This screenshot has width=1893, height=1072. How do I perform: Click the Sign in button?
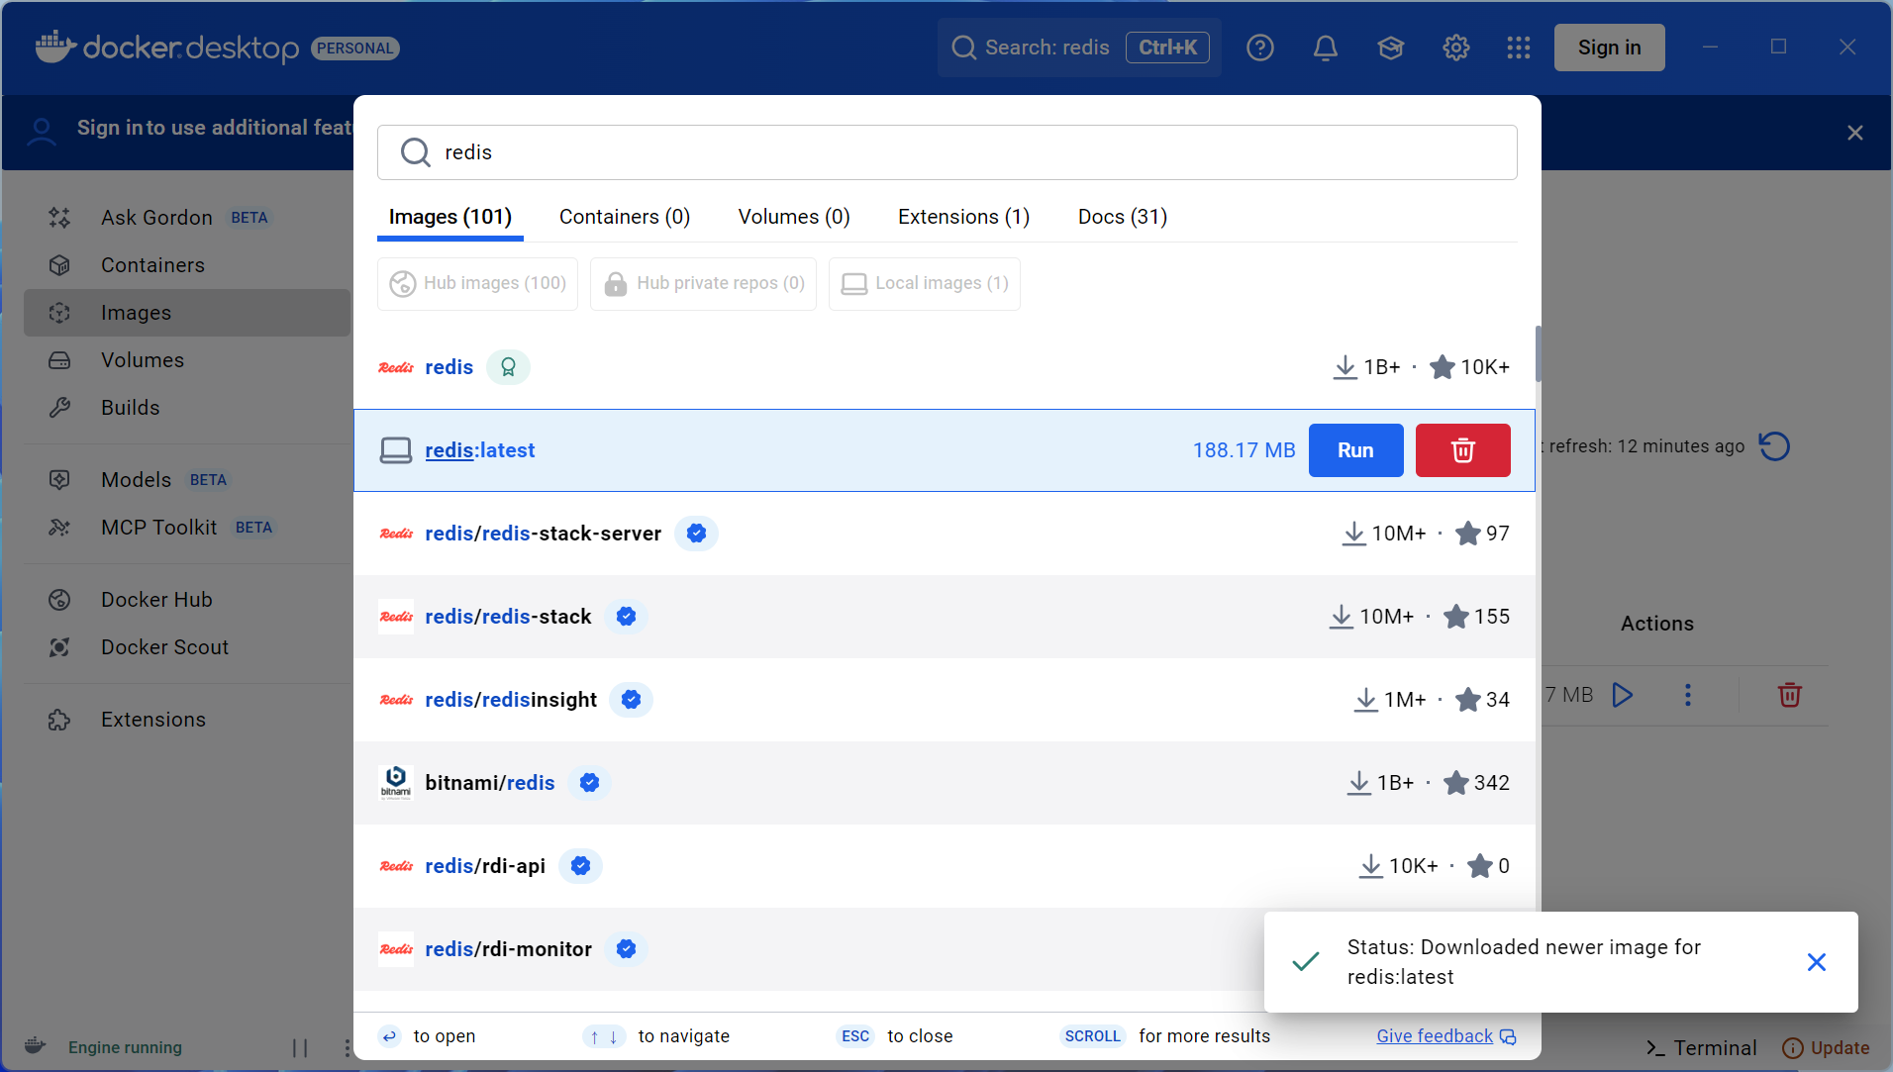[1610, 48]
